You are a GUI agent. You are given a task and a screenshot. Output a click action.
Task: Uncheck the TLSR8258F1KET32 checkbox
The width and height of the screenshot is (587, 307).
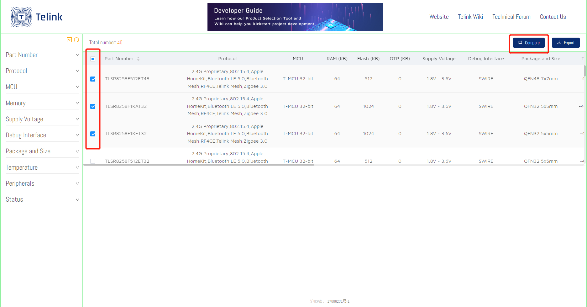tap(93, 134)
